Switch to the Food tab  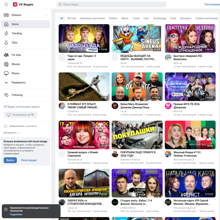(x=173, y=18)
